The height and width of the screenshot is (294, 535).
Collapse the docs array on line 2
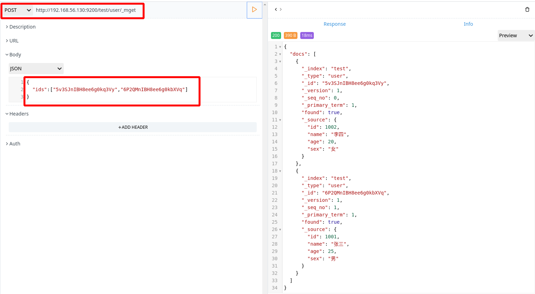click(280, 54)
